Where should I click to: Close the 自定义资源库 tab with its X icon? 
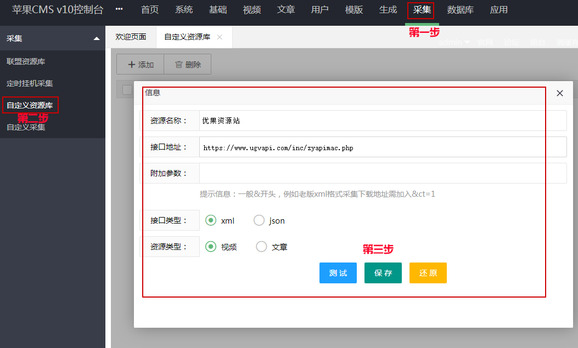220,37
